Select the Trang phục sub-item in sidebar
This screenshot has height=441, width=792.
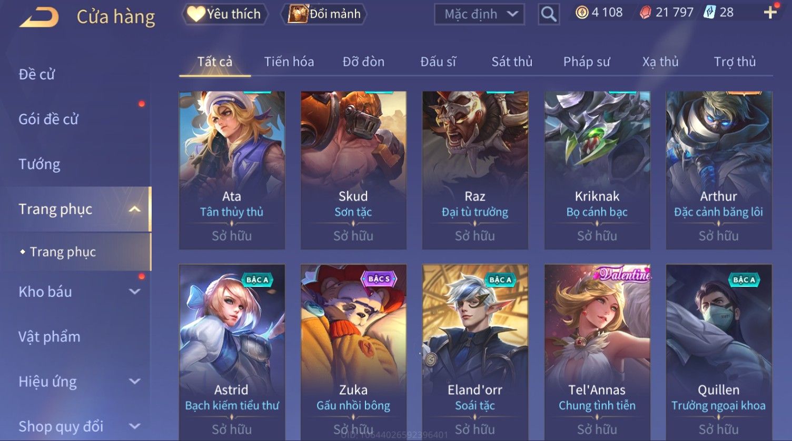pyautogui.click(x=63, y=252)
